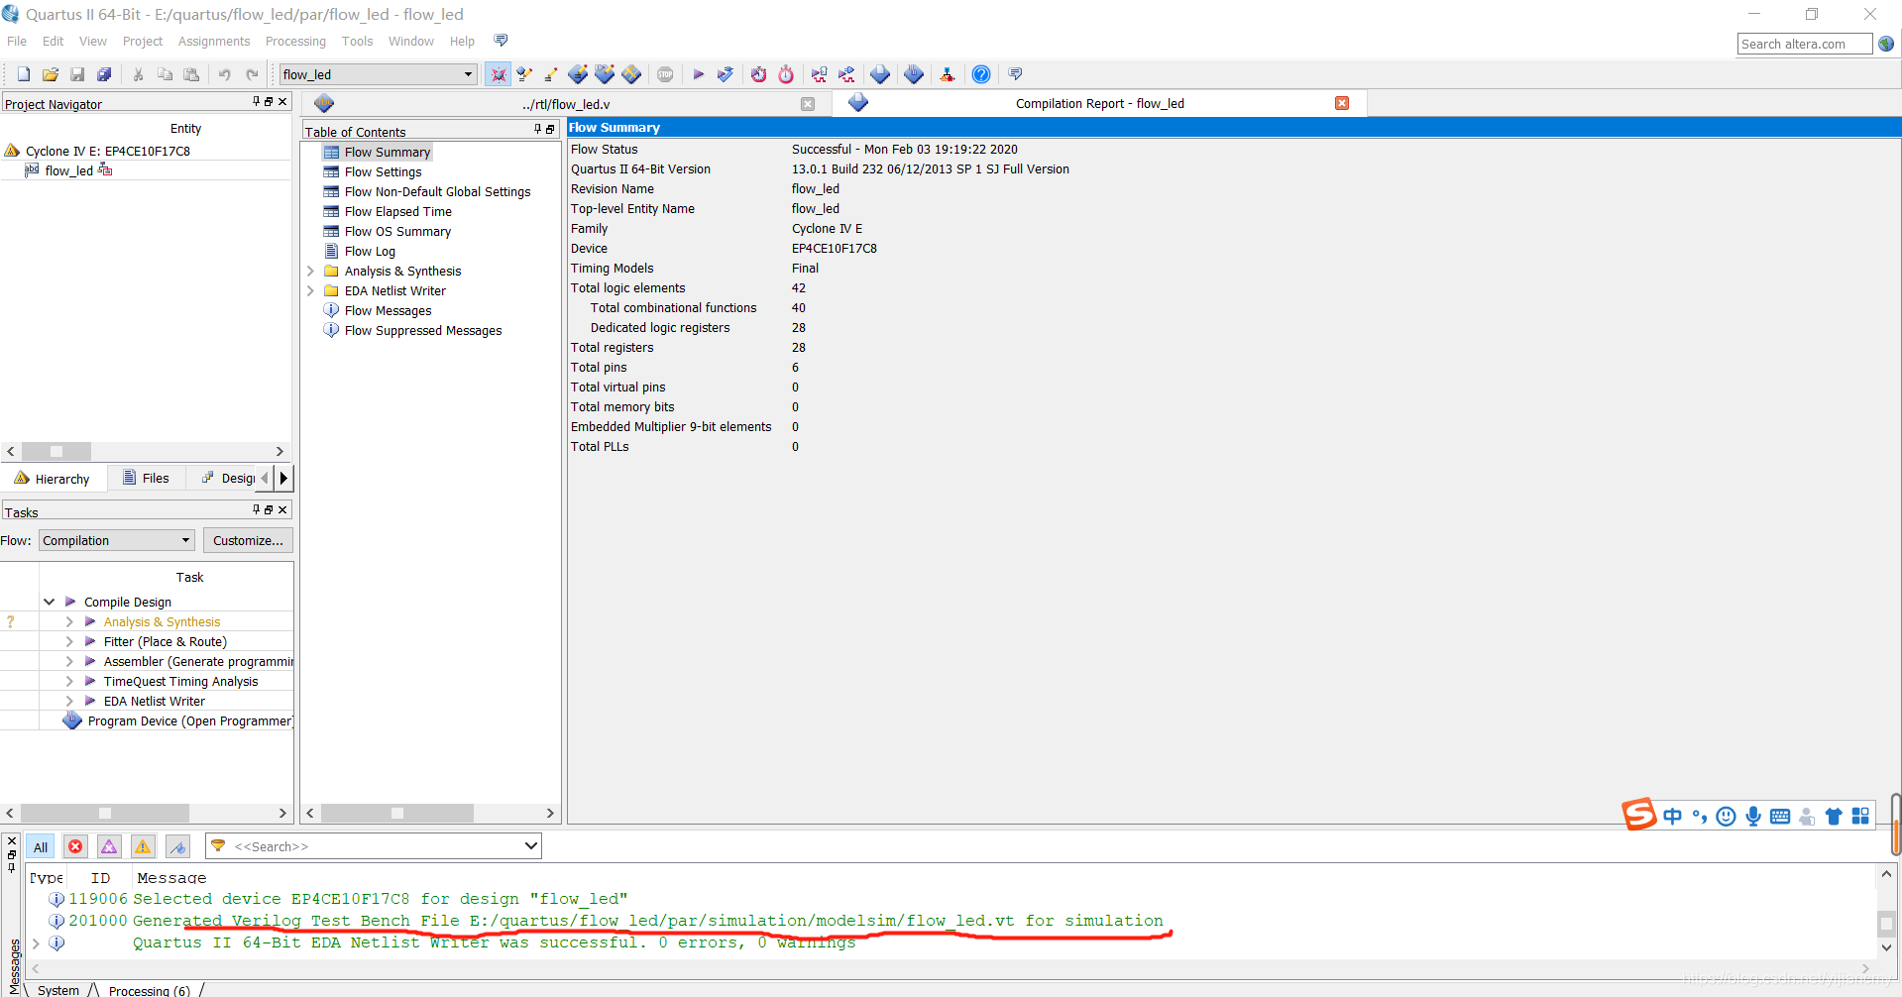Image resolution: width=1902 pixels, height=997 pixels.
Task: Click the TimeQuest Timing Analyzer clock icon
Action: click(x=758, y=74)
